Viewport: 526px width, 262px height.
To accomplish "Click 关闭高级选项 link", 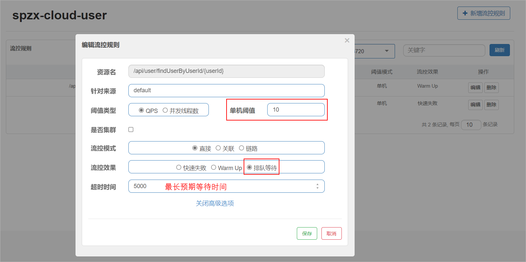I will (x=215, y=203).
